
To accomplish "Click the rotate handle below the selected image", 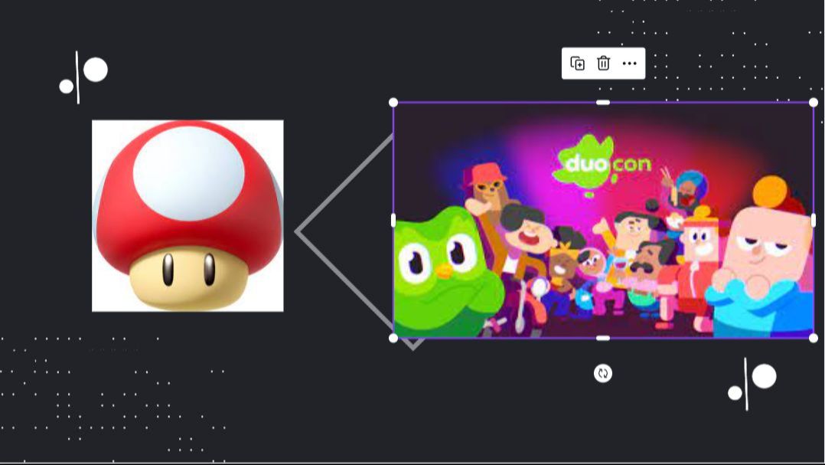I will tap(603, 373).
